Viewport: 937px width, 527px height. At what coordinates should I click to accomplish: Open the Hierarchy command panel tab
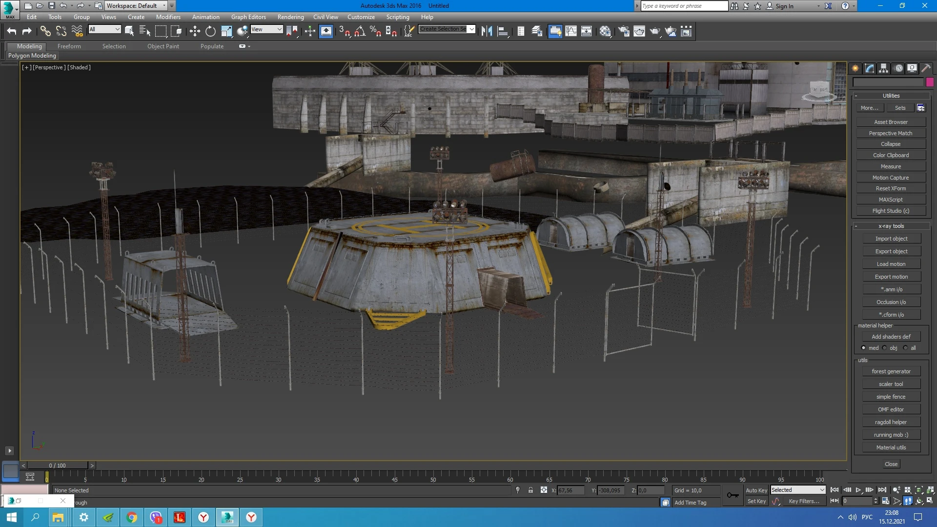884,68
